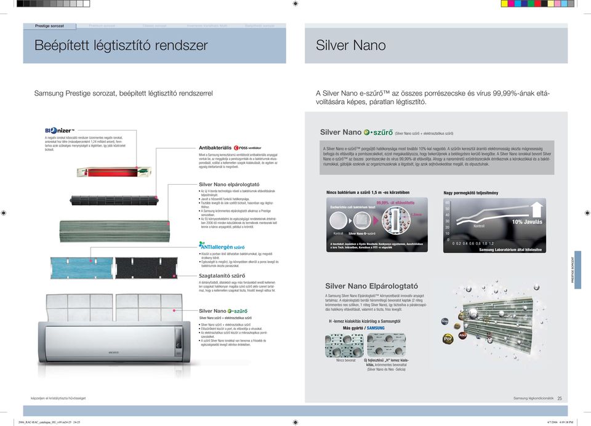Screen dimensions: 591x426
Task: Click the Silver Nano Elpárologtató heading in the grey panel
Action: tap(372, 286)
